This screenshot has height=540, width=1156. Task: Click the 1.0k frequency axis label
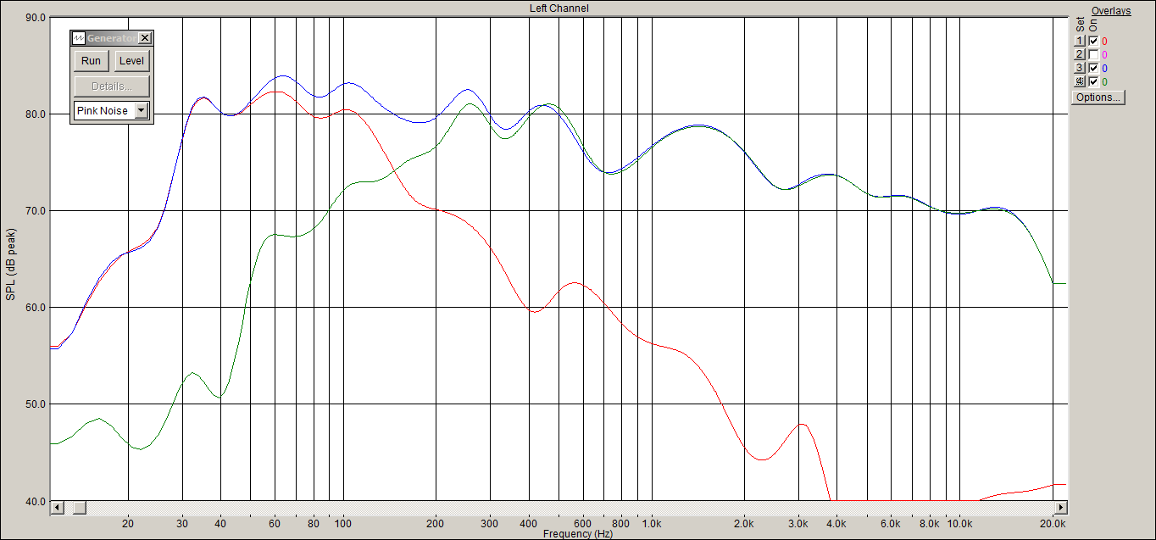tap(652, 524)
